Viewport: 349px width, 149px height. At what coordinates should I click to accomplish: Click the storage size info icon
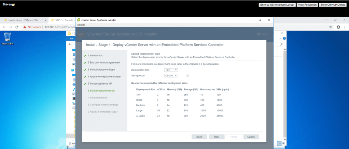coord(187,76)
